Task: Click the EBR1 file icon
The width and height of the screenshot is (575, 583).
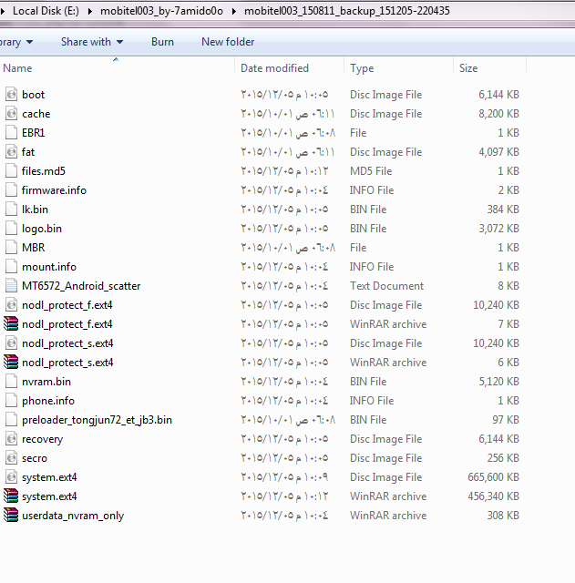Action: pos(12,133)
